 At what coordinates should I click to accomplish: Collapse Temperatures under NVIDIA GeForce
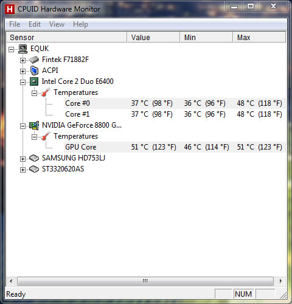34,137
